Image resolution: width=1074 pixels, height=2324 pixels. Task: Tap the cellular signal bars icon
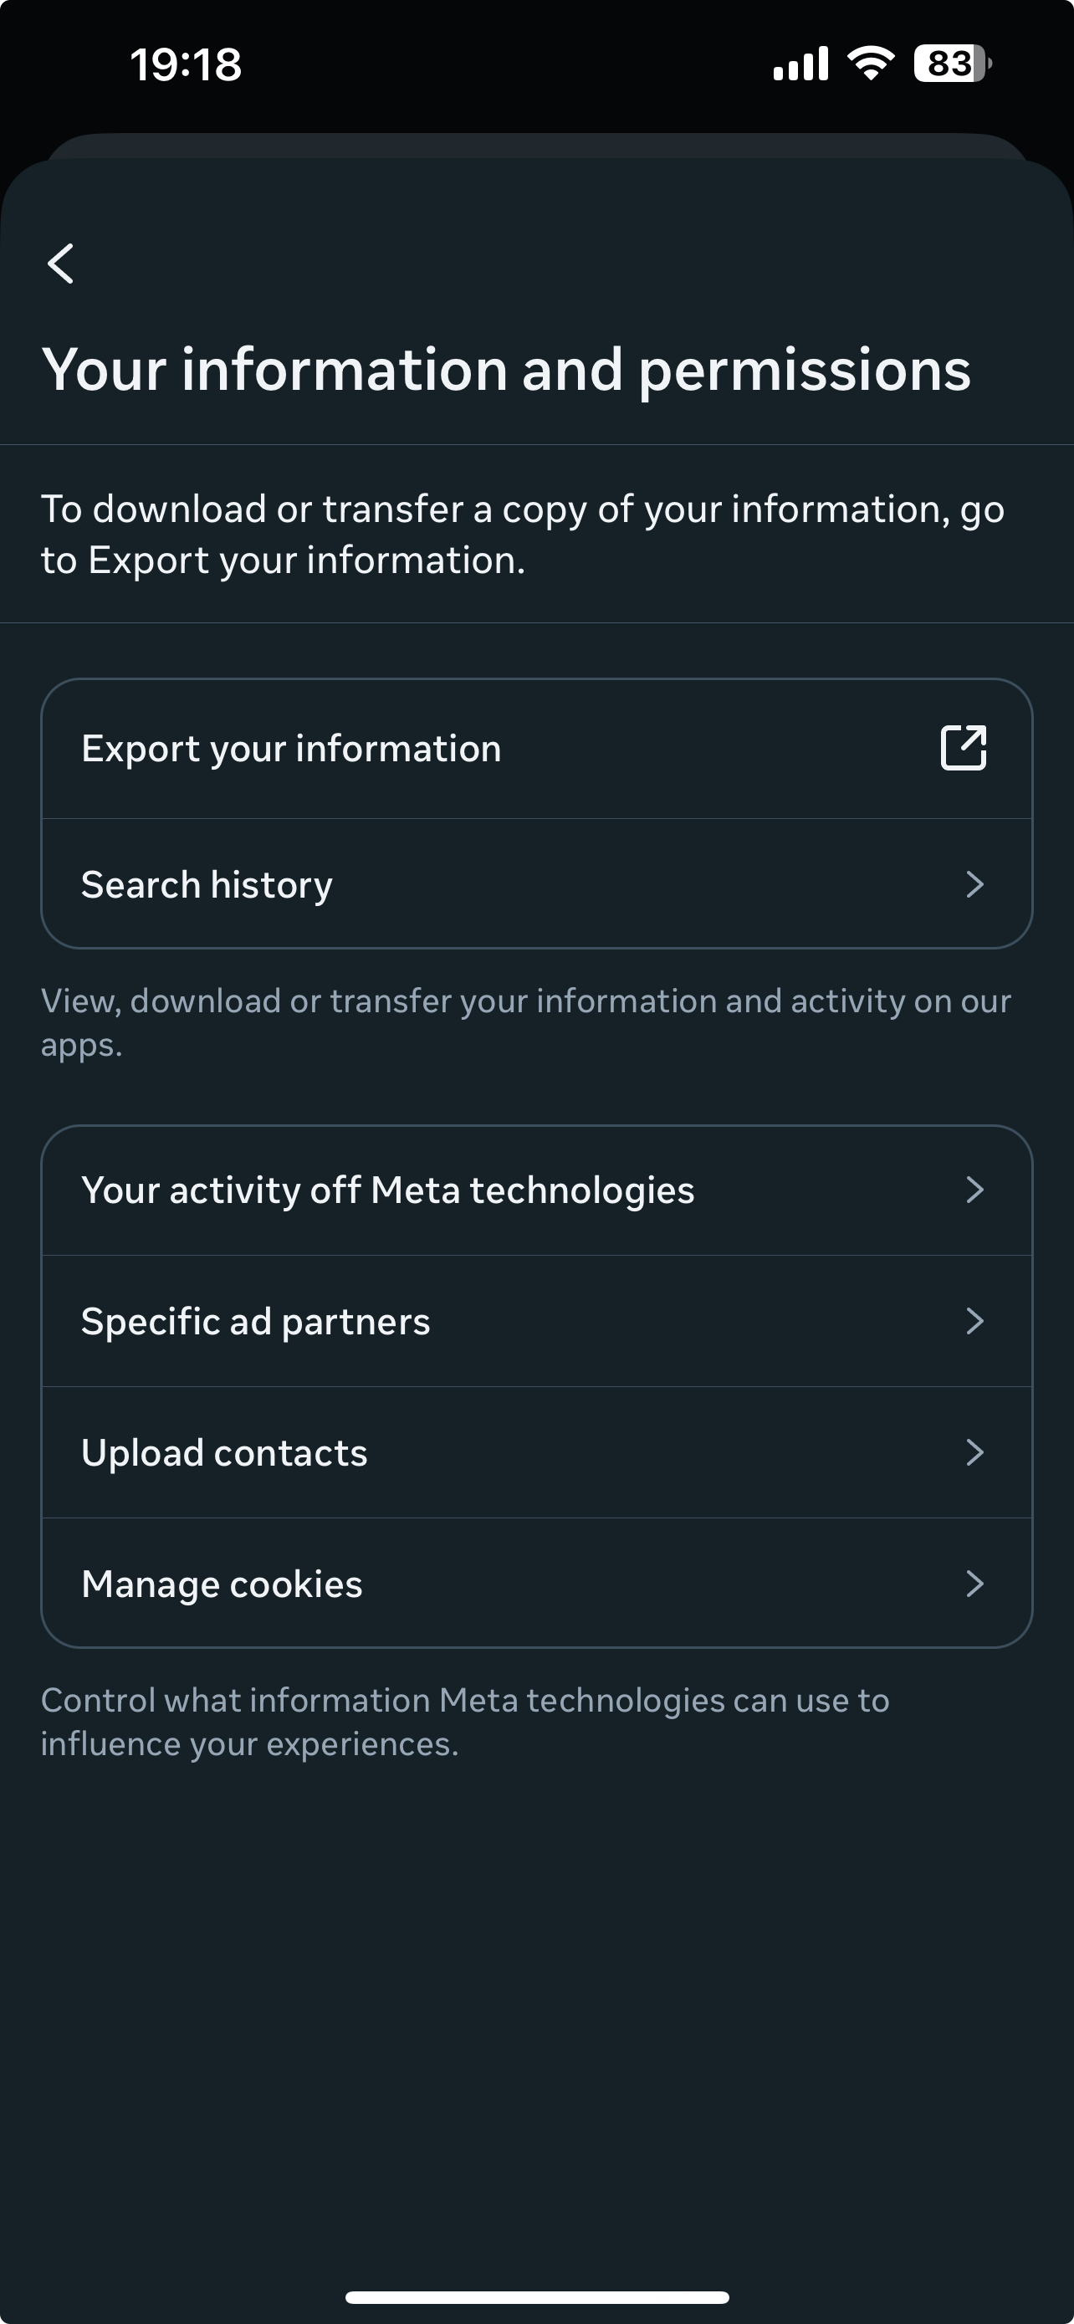[800, 63]
